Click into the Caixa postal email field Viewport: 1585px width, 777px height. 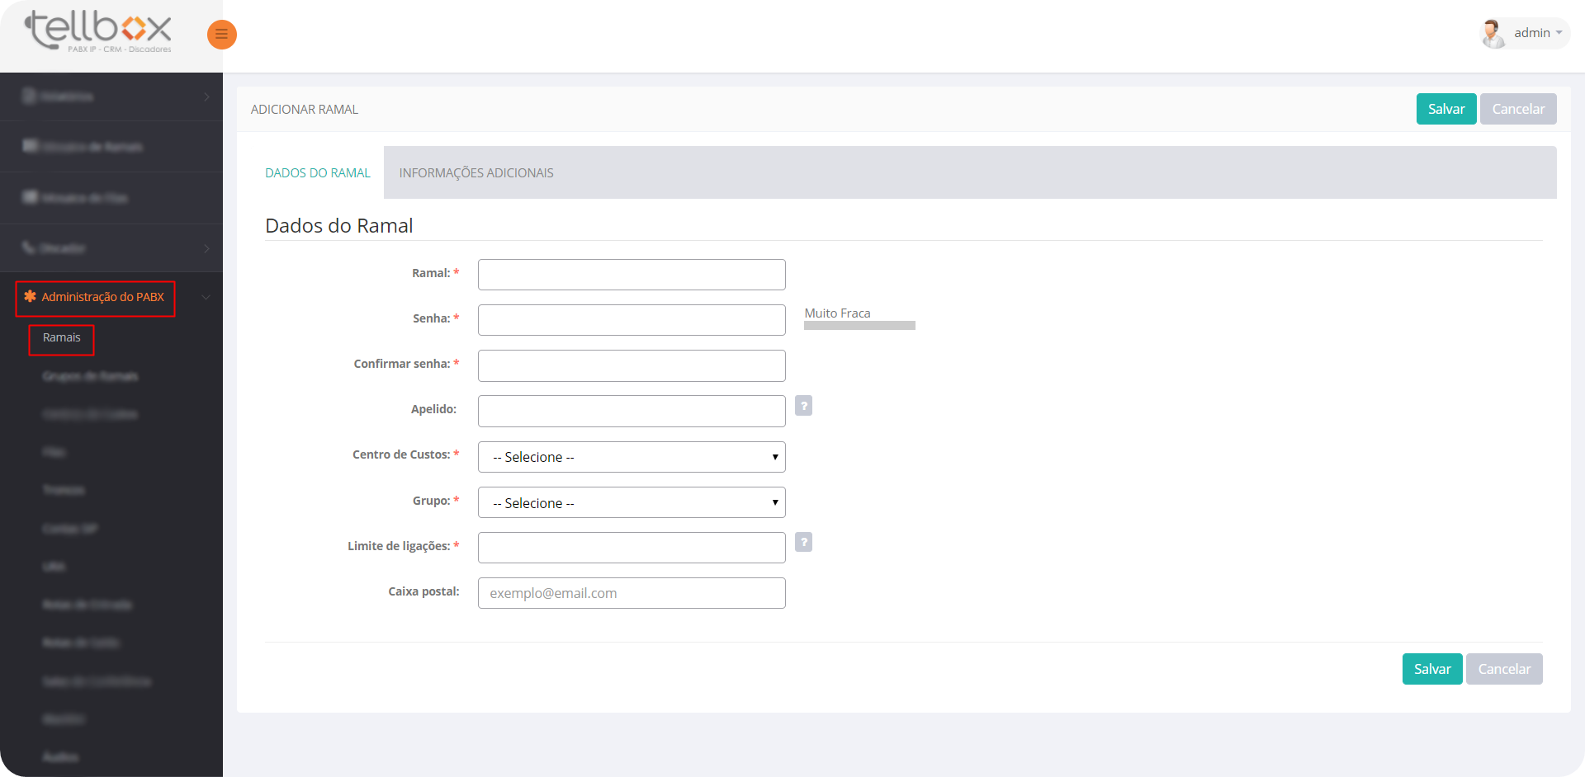pos(632,593)
